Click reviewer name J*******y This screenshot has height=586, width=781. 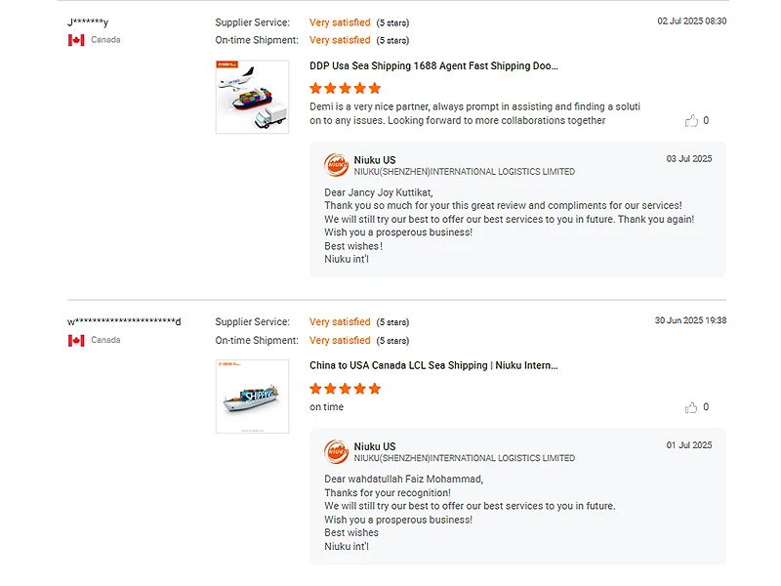(88, 22)
